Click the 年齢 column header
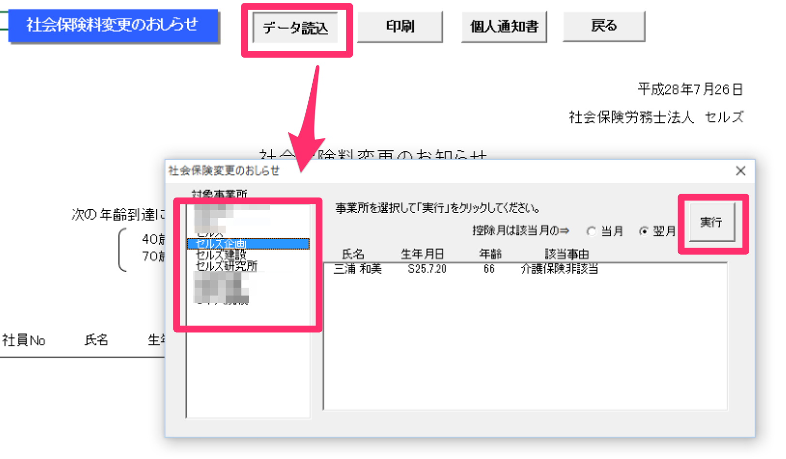Screen dimensions: 786x459 click(x=490, y=254)
